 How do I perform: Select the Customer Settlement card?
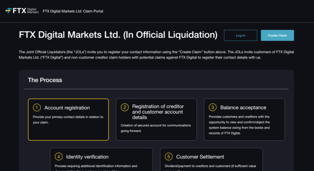pos(211,160)
